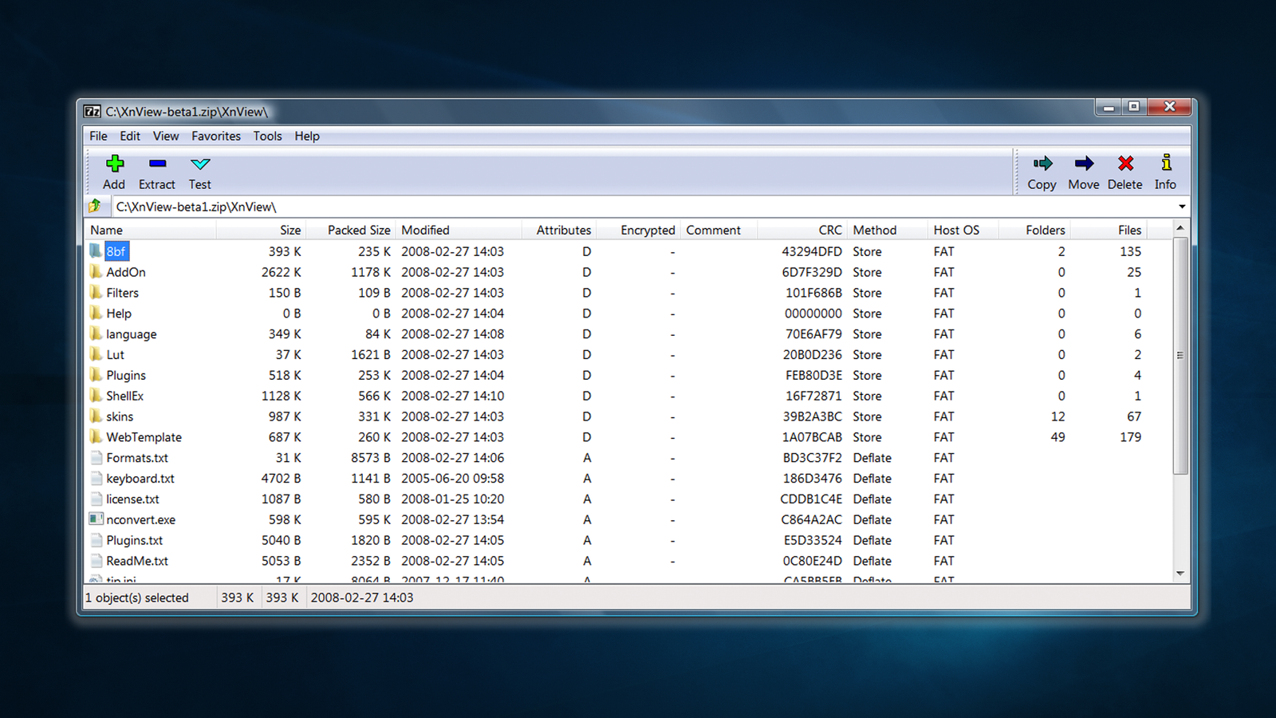
Task: Click the 7z icon in title bar
Action: pos(93,112)
